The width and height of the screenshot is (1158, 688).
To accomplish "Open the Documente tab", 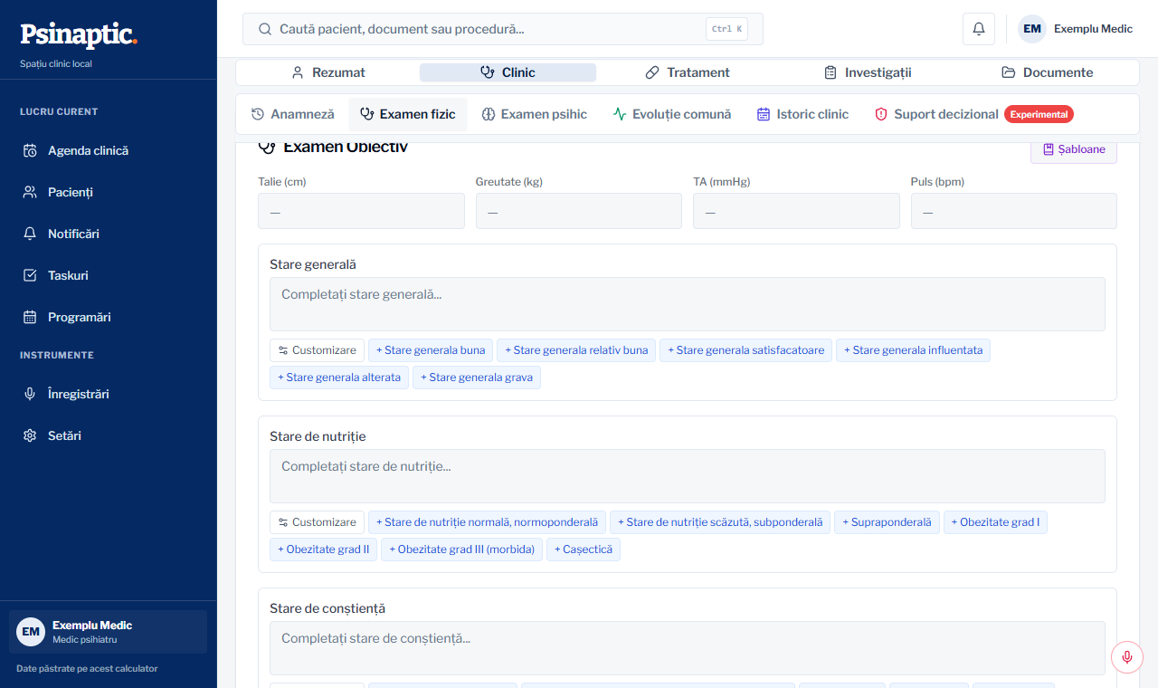I will click(x=1047, y=72).
